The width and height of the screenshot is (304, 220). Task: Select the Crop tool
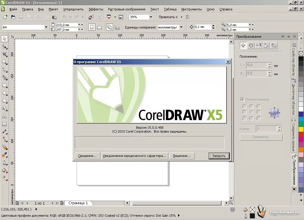point(4,54)
